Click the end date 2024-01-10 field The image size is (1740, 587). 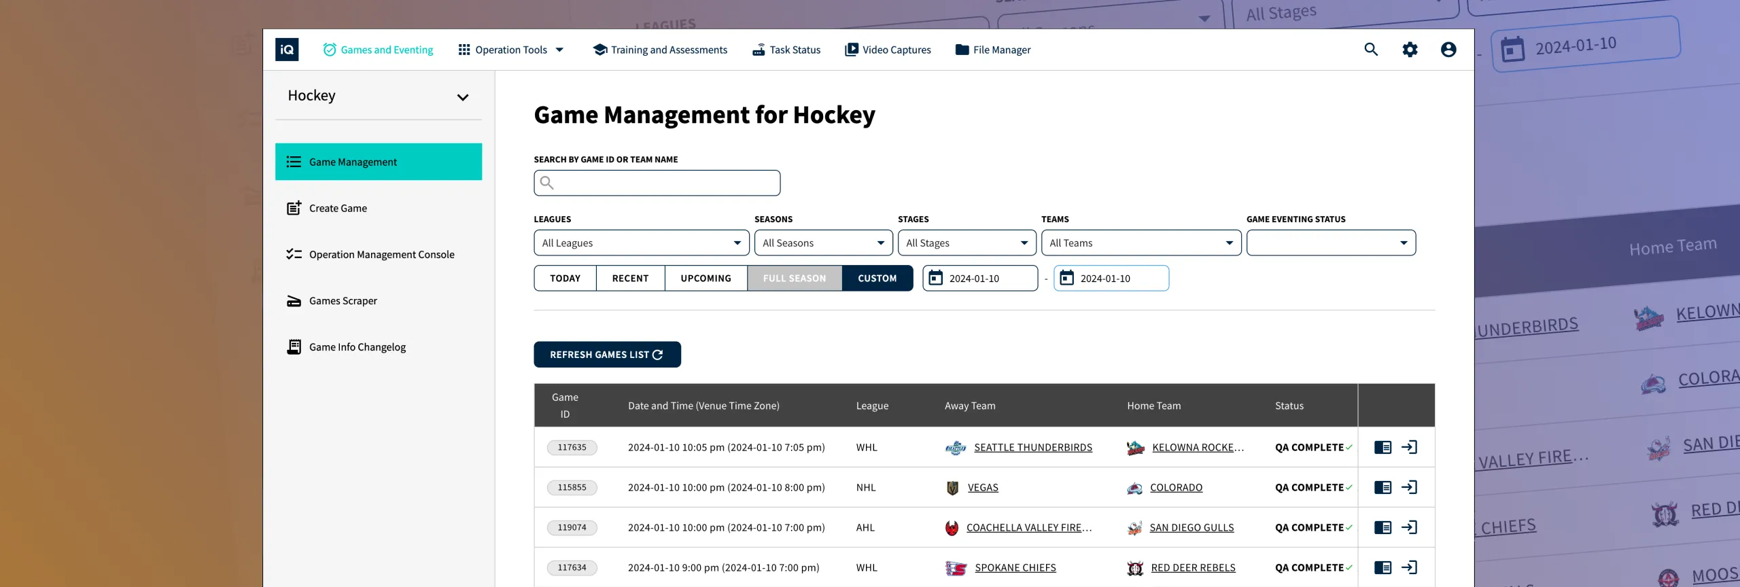[1111, 278]
